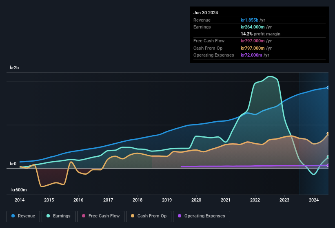Screen dimensions: 335x228
Task: Toggle the Revenue legend button
Action: [x=23, y=216]
